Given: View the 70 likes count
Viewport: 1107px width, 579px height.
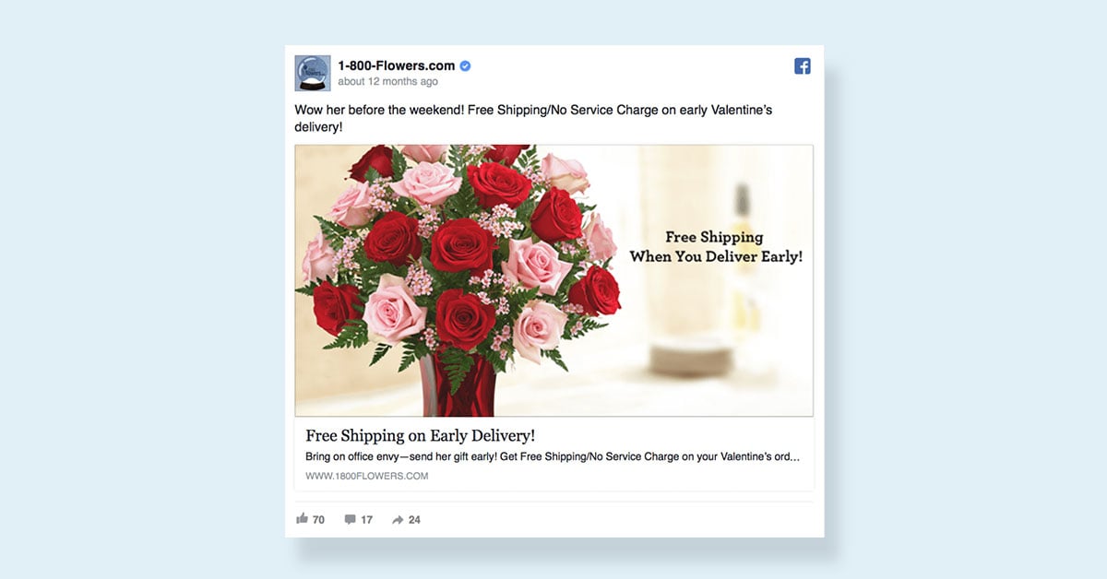Looking at the screenshot, I should [318, 520].
